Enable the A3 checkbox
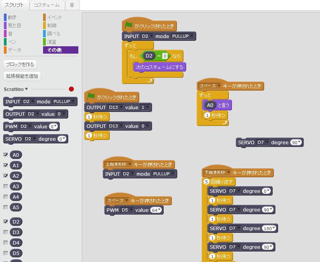This screenshot has height=262, width=320. 5,186
